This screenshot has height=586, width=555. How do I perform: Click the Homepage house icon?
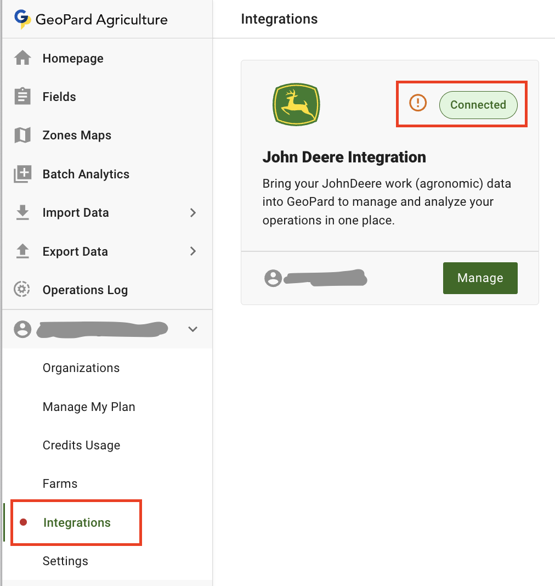pos(22,58)
